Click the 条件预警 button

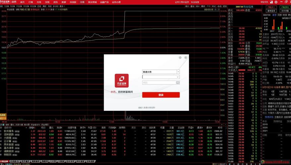285,11
